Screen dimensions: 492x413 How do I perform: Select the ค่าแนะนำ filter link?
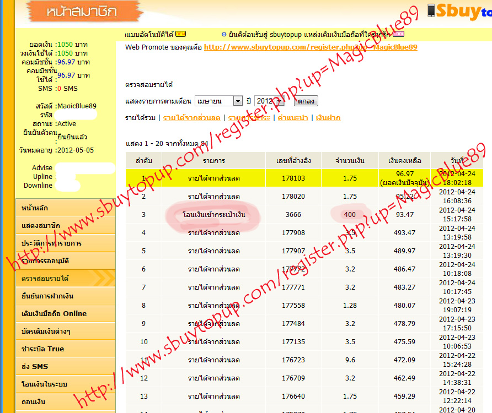click(x=293, y=118)
